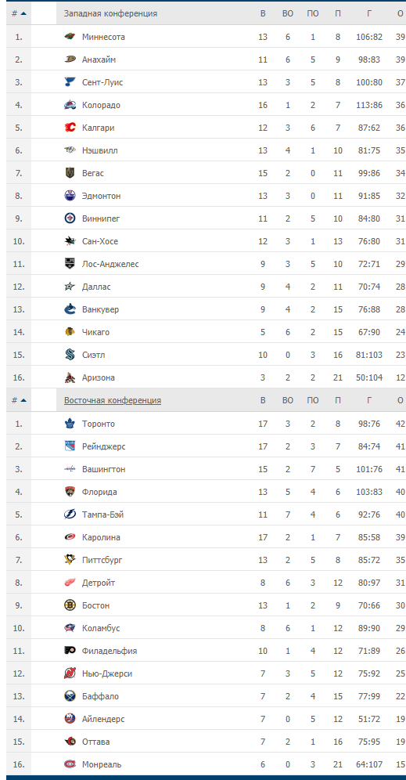Screen dimensions: 406x780
Task: Open the Восточная конференция header link
Action: [x=113, y=400]
